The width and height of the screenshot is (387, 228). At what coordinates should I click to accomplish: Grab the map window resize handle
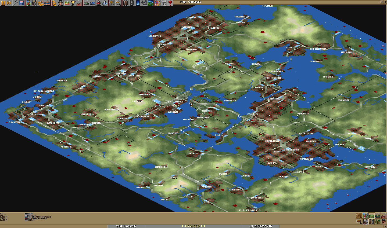385,226
